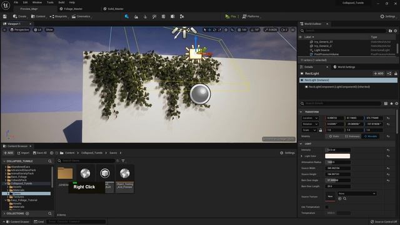Switch to Landscape mode icon

[136, 17]
